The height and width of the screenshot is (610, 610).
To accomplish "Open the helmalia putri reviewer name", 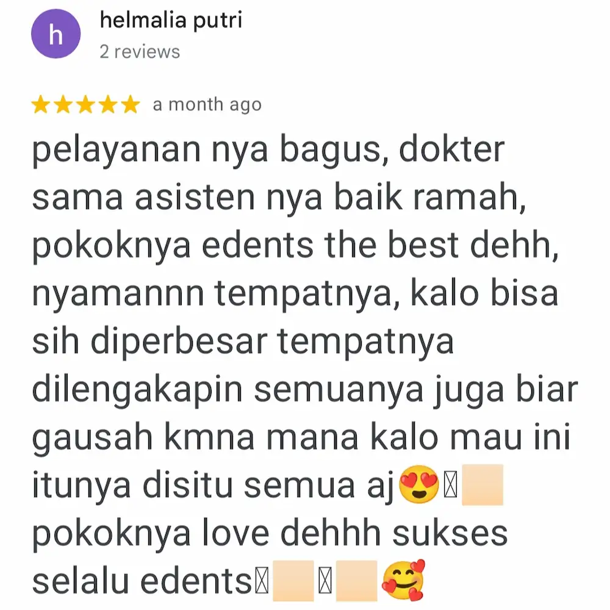I will pos(171,20).
